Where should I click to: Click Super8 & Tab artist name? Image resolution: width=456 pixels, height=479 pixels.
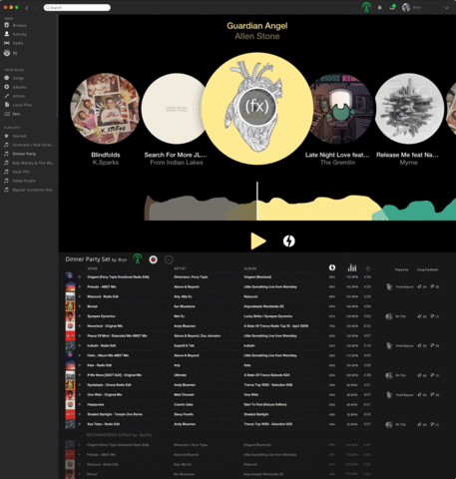coord(185,345)
